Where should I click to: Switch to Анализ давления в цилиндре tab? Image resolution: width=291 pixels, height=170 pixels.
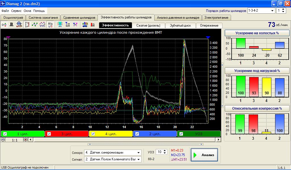[178, 18]
